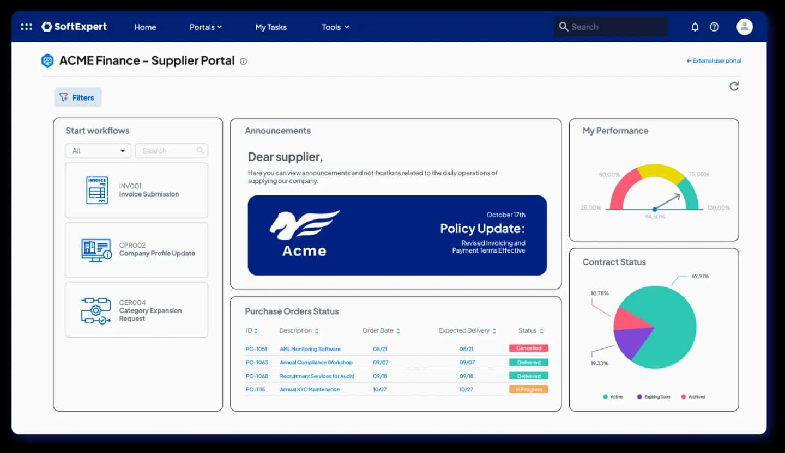Viewport: 785px width, 453px height.
Task: Click the user avatar icon
Action: pos(744,26)
